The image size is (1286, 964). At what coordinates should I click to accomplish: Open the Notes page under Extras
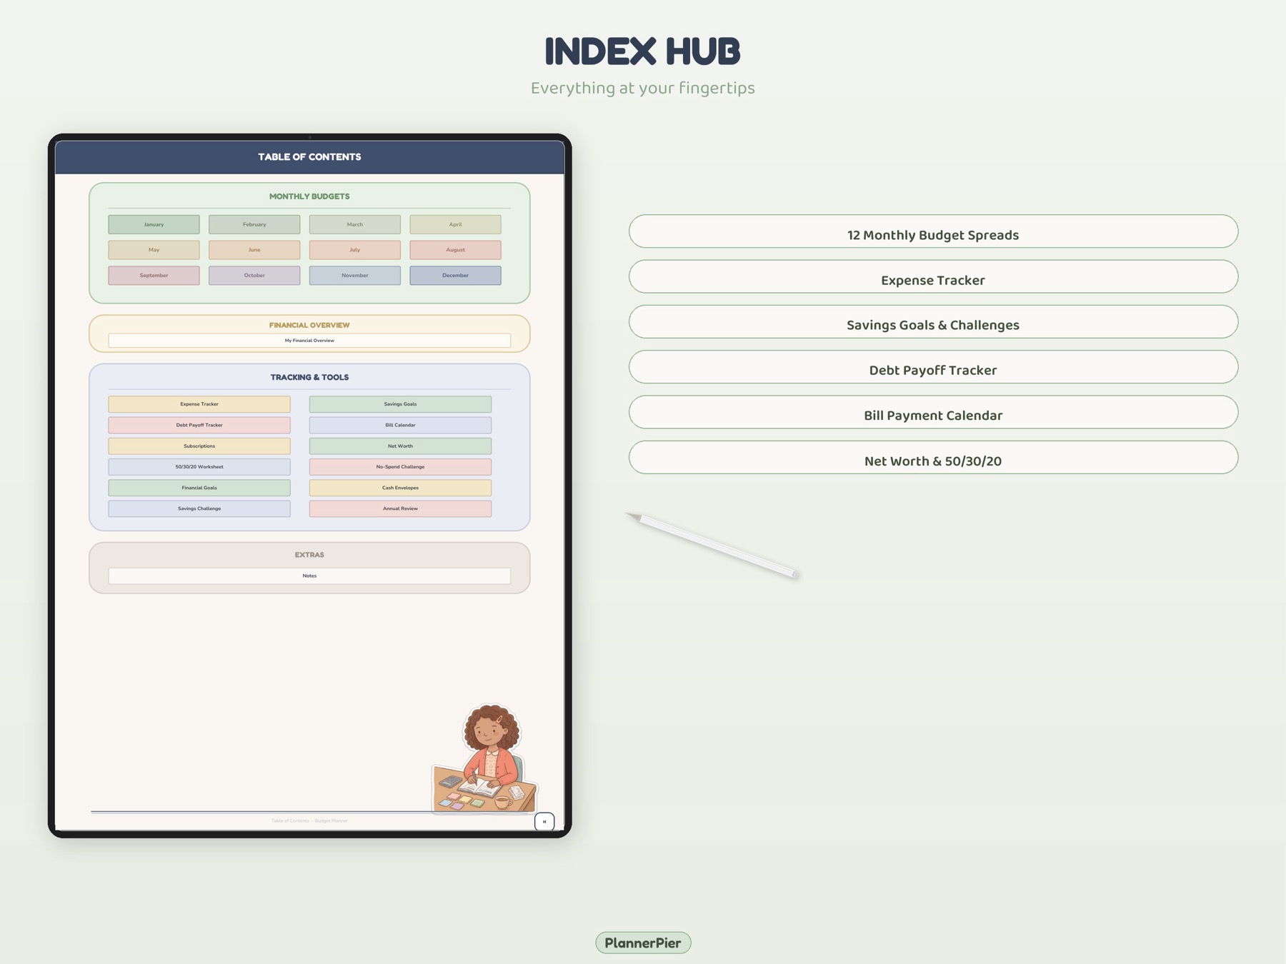click(309, 576)
